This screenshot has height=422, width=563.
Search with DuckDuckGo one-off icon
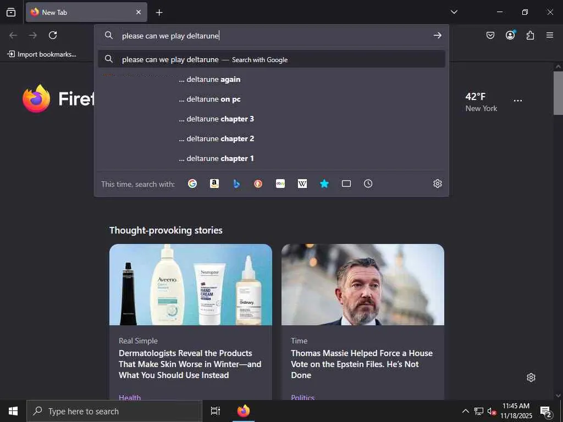tap(258, 184)
